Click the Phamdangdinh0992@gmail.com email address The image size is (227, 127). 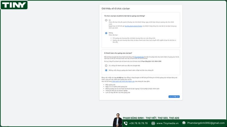[x=206, y=123]
